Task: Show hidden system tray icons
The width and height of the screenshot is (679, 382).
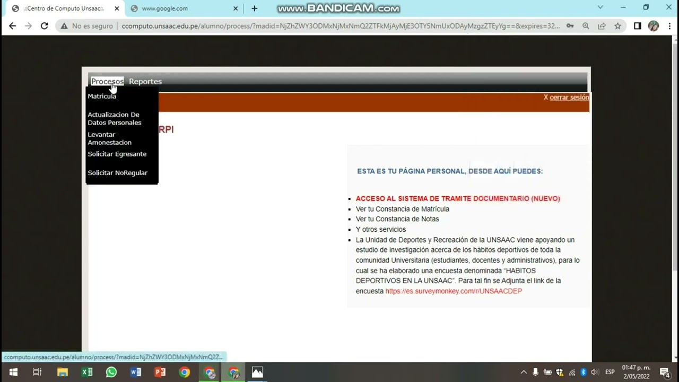Action: (x=524, y=372)
